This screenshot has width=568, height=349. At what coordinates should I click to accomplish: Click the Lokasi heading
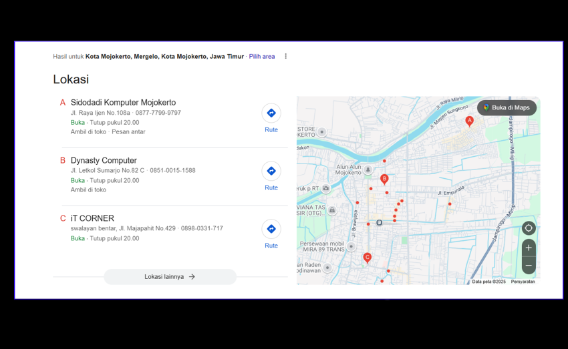tap(71, 79)
